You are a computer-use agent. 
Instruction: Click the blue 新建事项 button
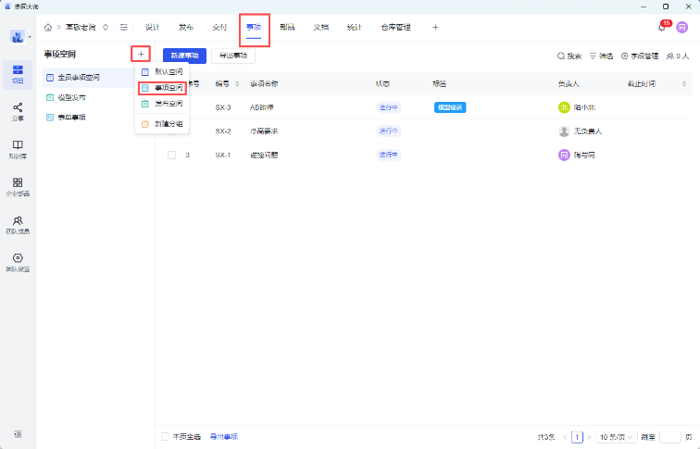coord(183,56)
